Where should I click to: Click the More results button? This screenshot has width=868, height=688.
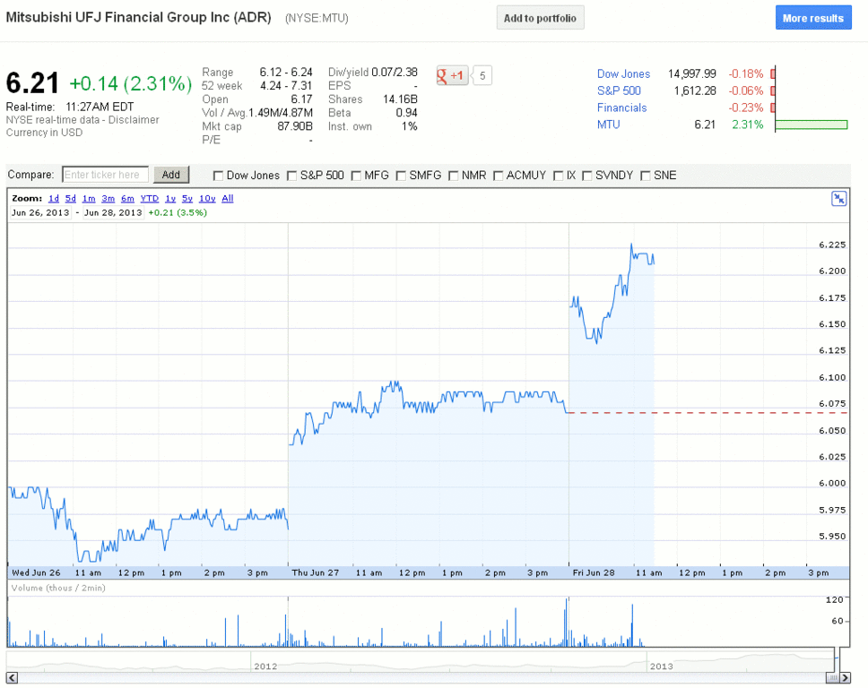tap(813, 18)
